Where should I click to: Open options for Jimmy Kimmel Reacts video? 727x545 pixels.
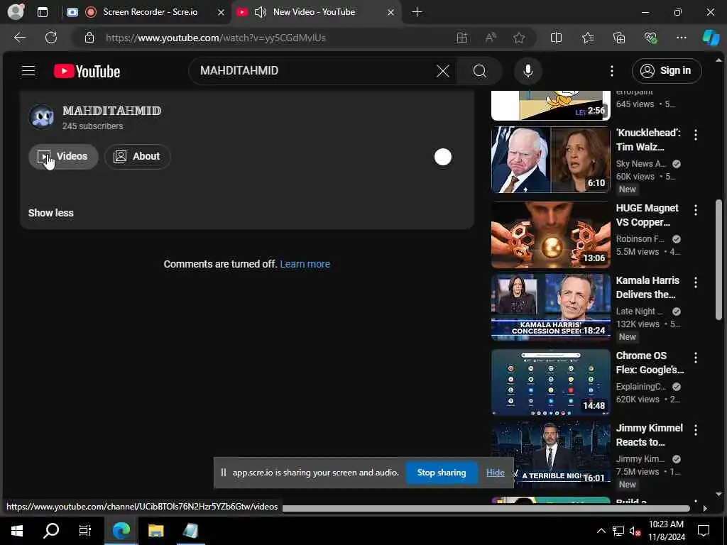coord(696,430)
